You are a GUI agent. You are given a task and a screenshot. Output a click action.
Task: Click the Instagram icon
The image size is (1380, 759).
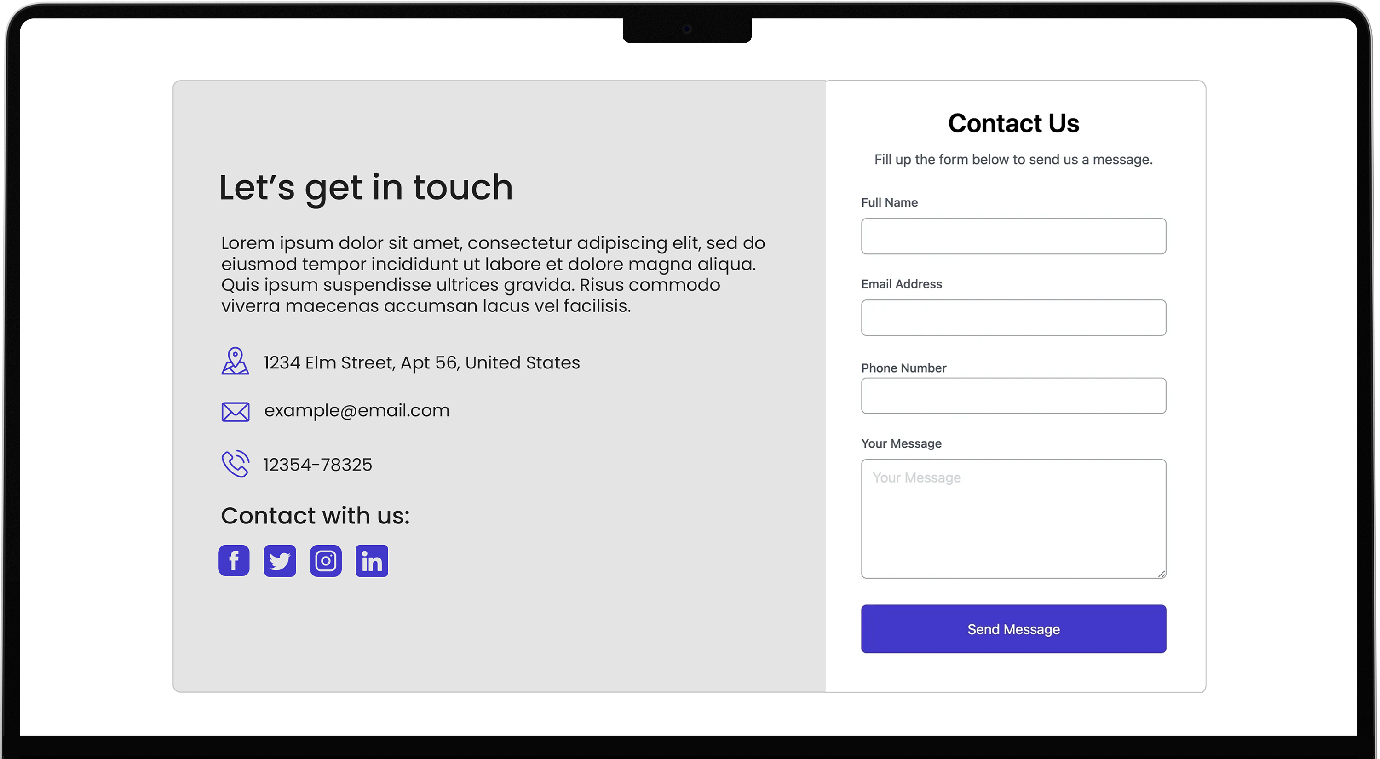tap(326, 560)
